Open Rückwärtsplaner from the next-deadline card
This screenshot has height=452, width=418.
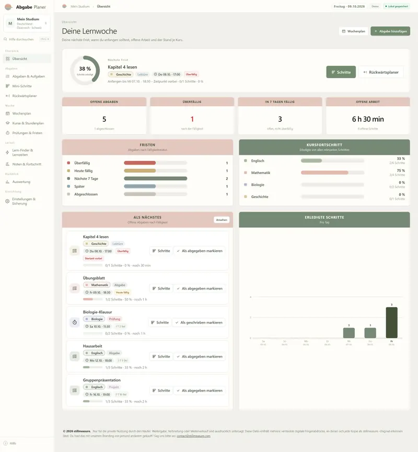(x=381, y=72)
